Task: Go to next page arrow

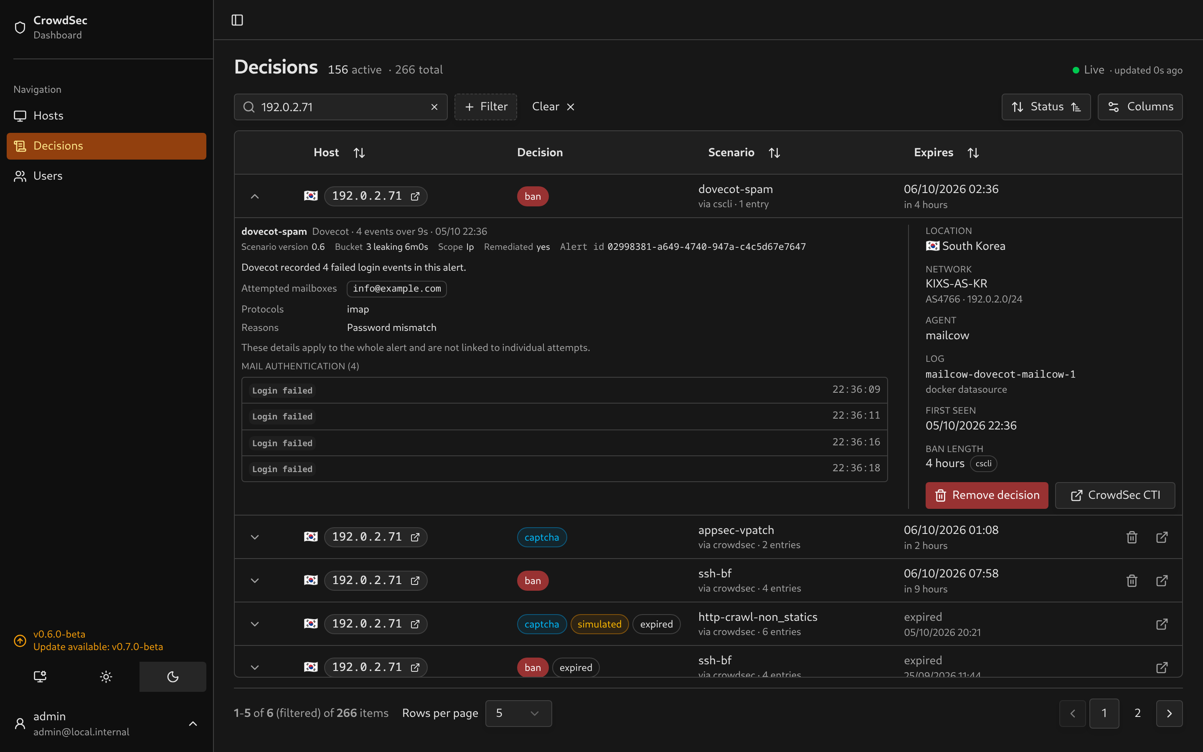Action: pyautogui.click(x=1169, y=713)
